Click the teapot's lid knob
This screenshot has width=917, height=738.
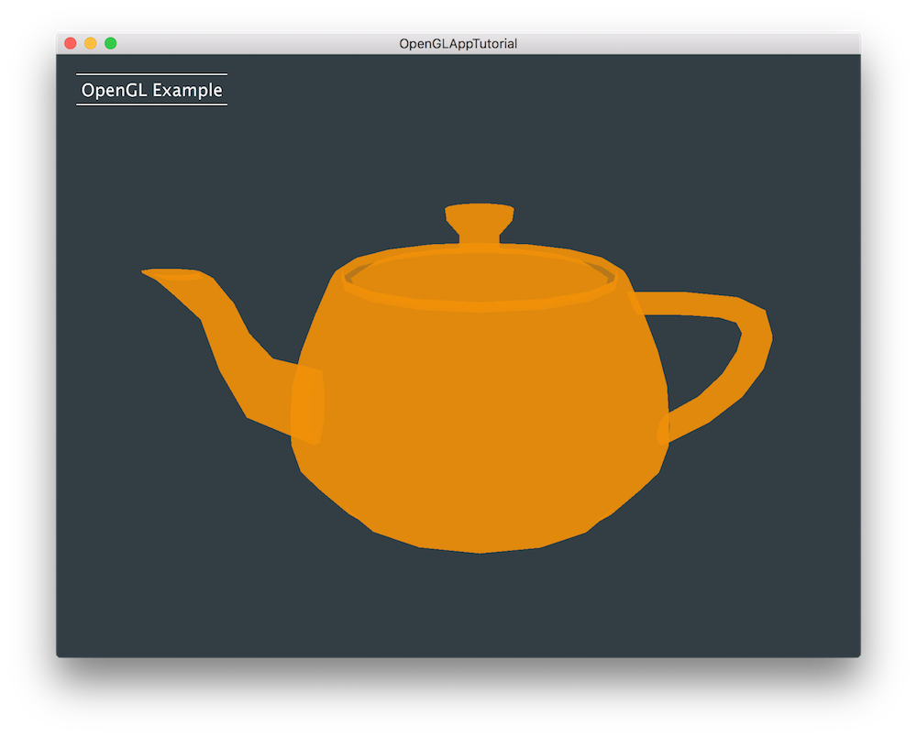point(479,220)
